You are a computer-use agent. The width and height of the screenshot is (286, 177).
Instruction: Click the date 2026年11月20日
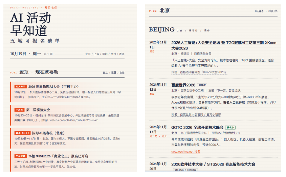(158, 166)
